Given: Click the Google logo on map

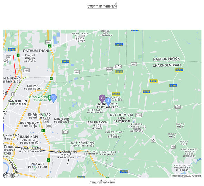Looking at the screenshot, I should (11, 175).
